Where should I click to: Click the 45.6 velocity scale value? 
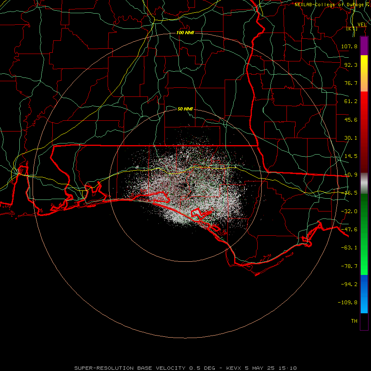(351, 120)
